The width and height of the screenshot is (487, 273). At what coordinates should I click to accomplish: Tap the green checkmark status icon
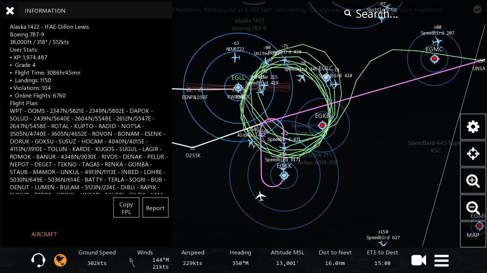click(478, 9)
